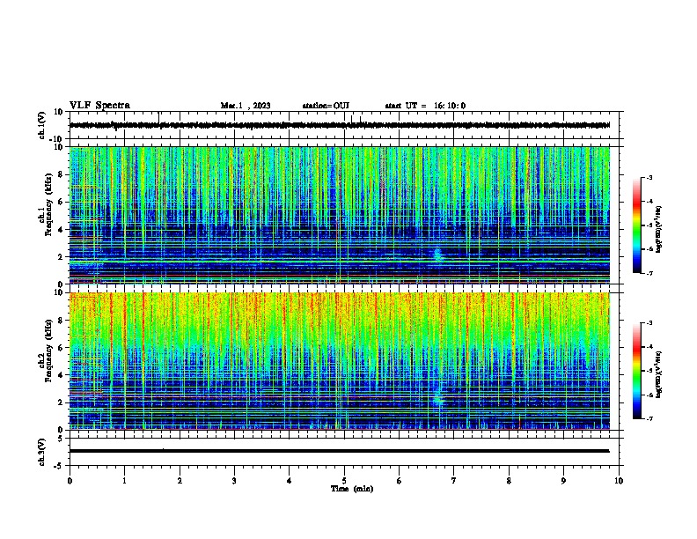Select the "Mar. 1, 2023" date text
Viewport: 697px width, 539px height.
tap(246, 106)
